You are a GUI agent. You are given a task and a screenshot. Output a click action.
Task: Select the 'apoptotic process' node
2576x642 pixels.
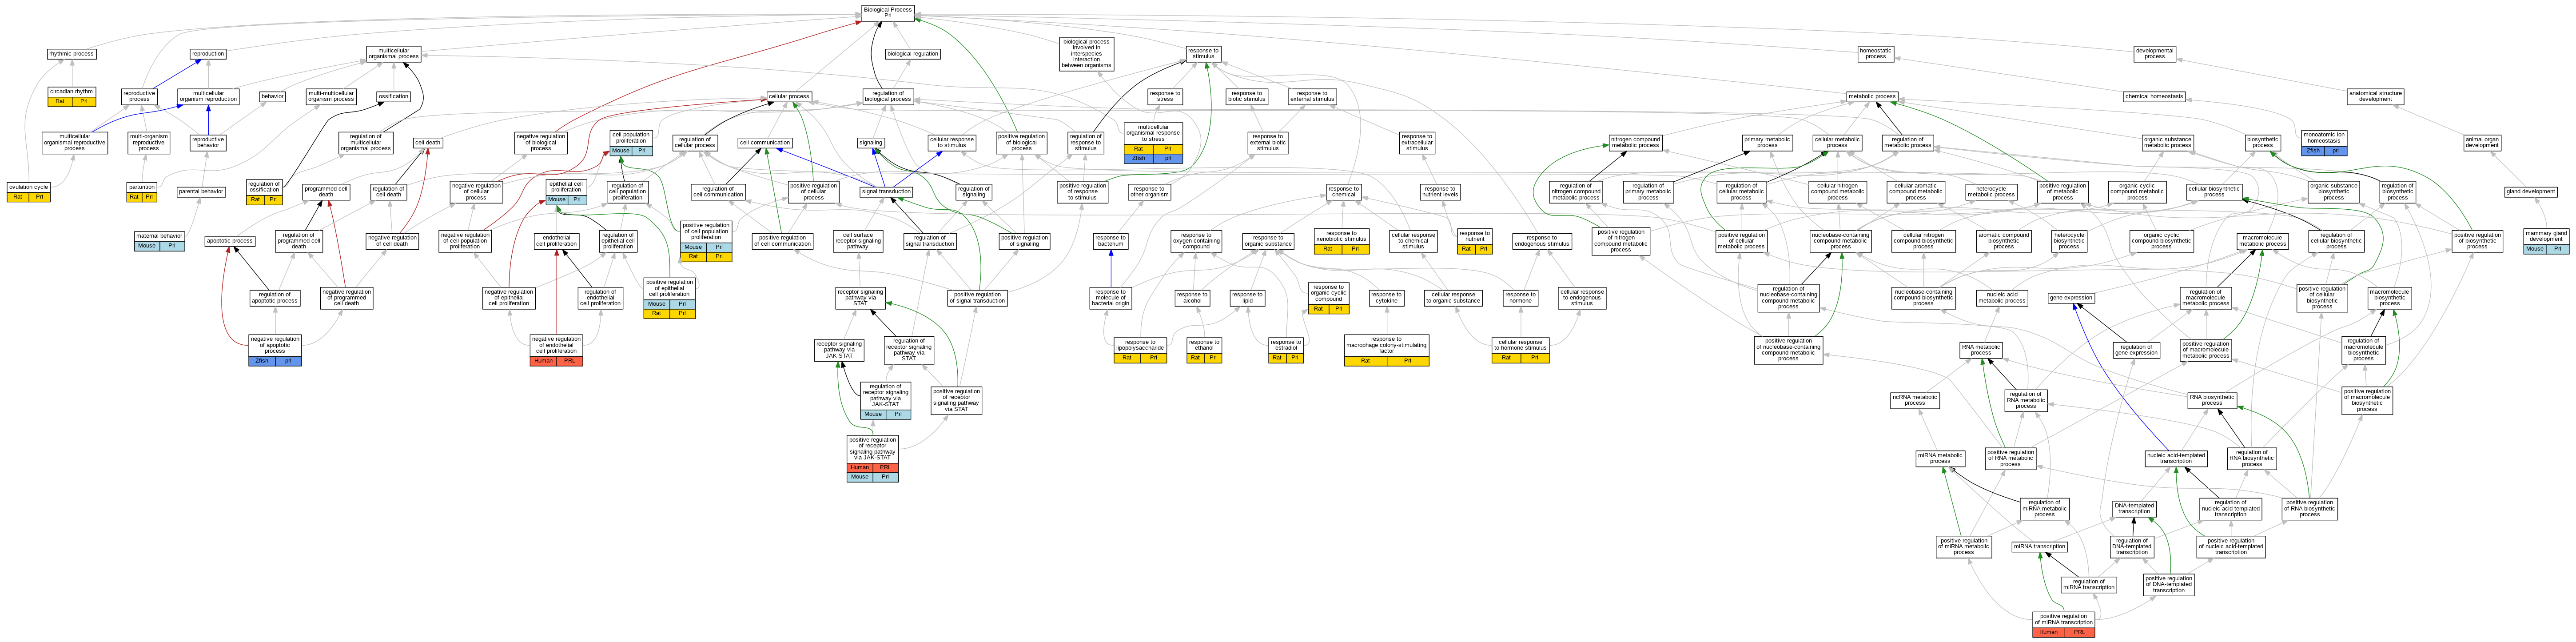tap(229, 241)
